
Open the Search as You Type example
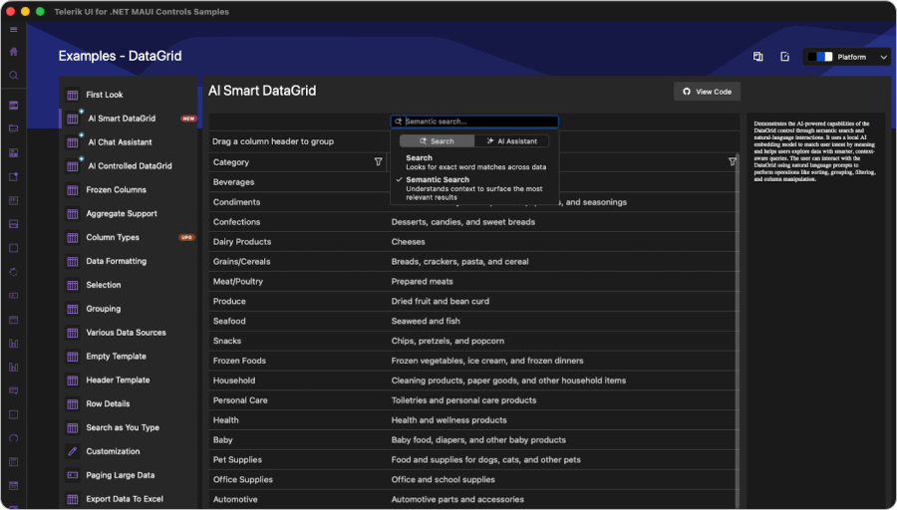click(x=129, y=427)
